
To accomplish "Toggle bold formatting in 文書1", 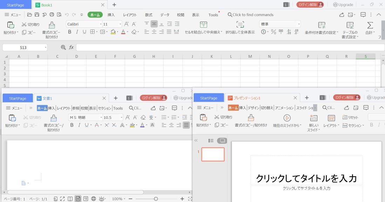I will coord(71,125).
